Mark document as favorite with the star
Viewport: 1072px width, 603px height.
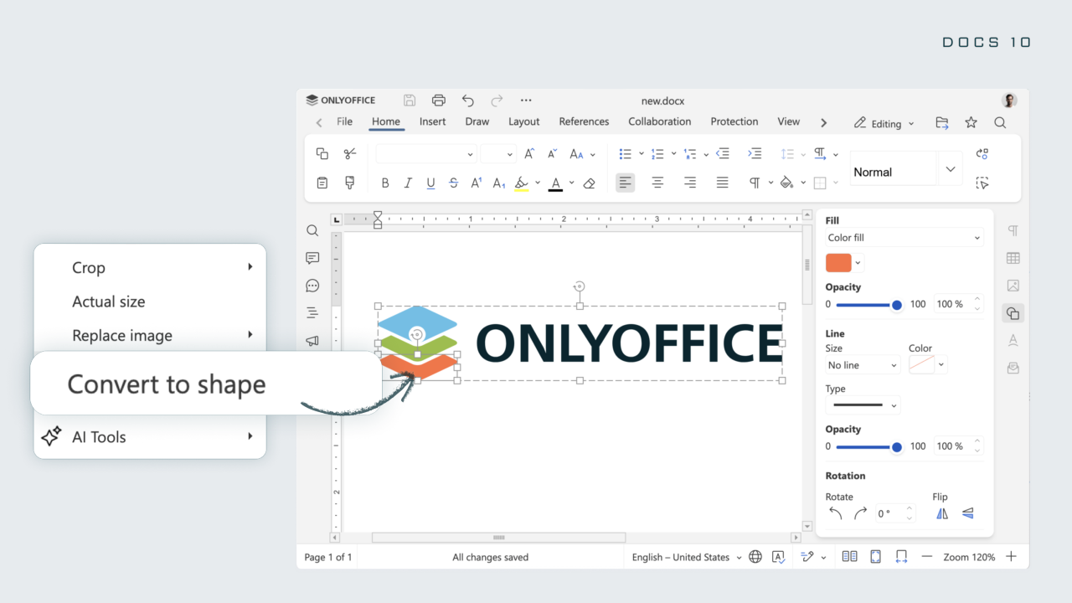[x=971, y=122]
